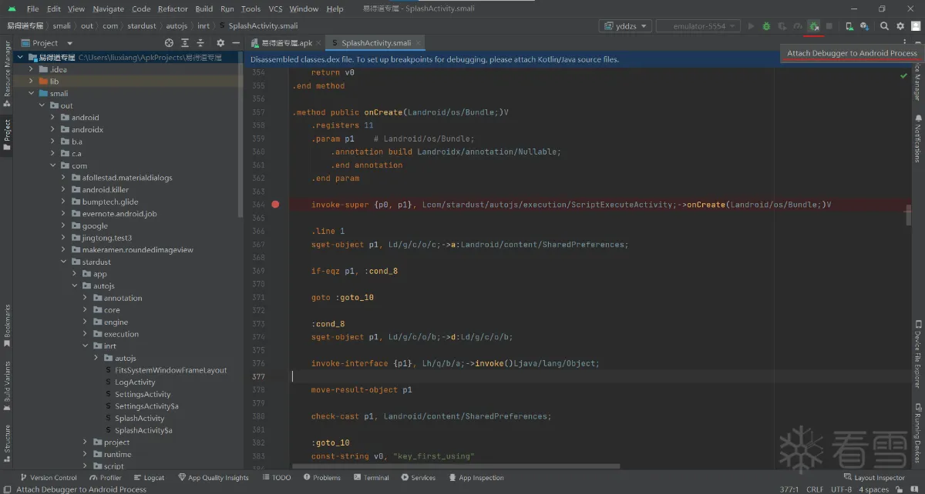Open IDE settings gear in top toolbar
This screenshot has width=925, height=494.
click(x=900, y=26)
